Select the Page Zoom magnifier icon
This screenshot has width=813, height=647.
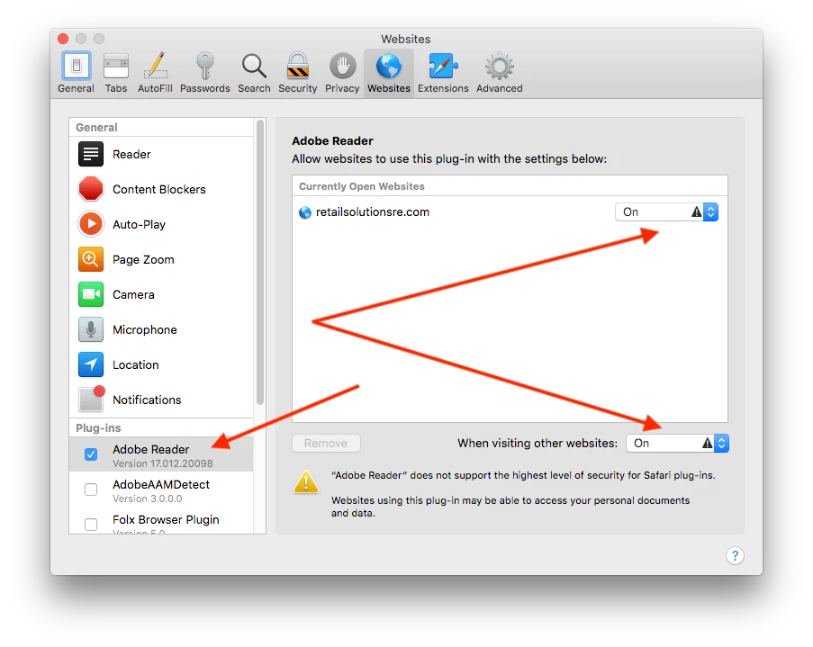click(91, 259)
